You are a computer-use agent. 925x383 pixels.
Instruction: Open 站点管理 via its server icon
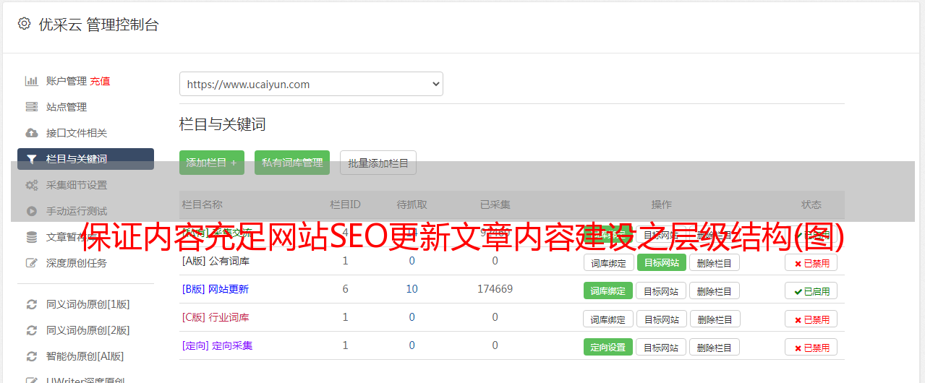pos(32,107)
